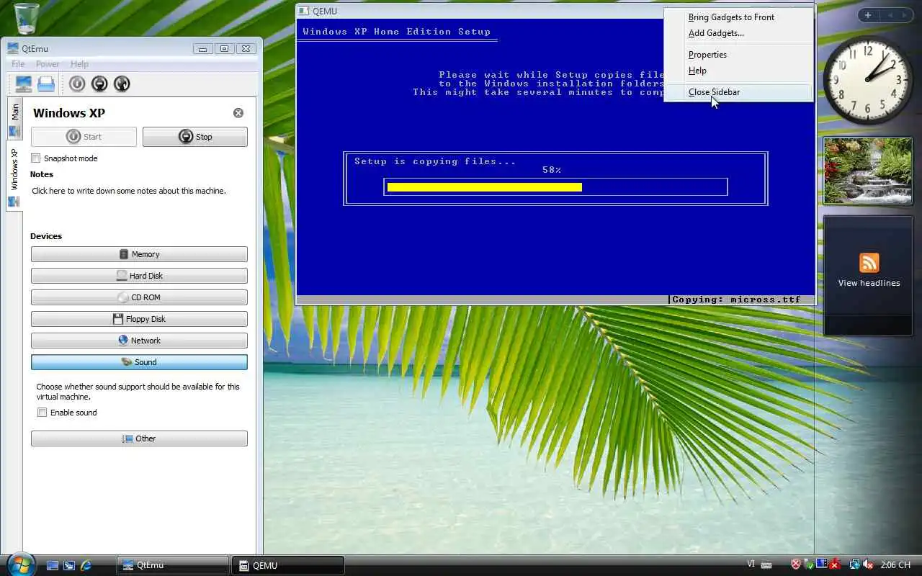Open the Help menu in QtEmu
The width and height of the screenshot is (922, 576).
(79, 64)
